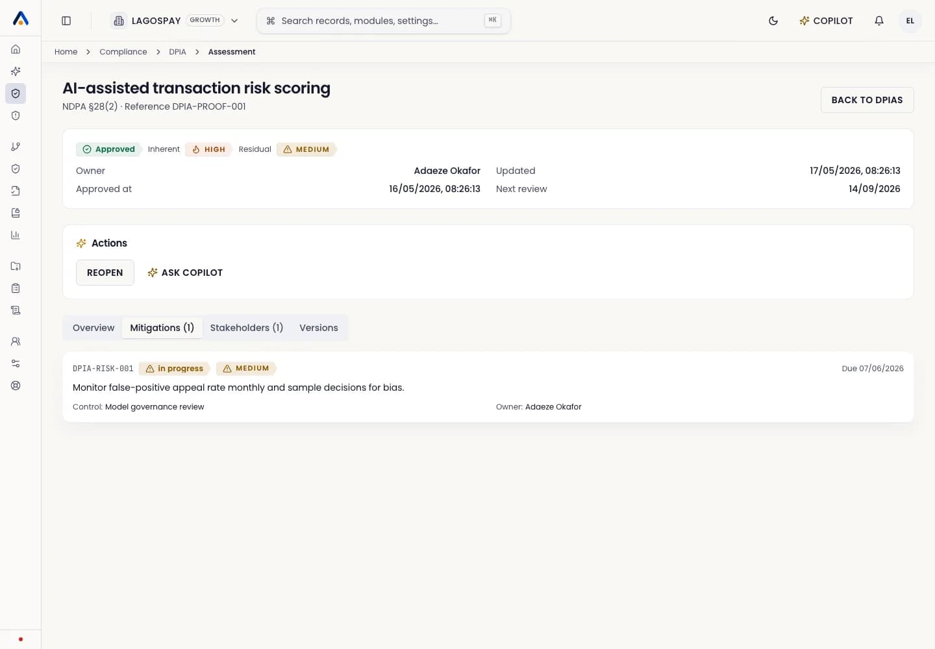Switch to the Overview tab
The image size is (935, 649).
click(x=93, y=328)
